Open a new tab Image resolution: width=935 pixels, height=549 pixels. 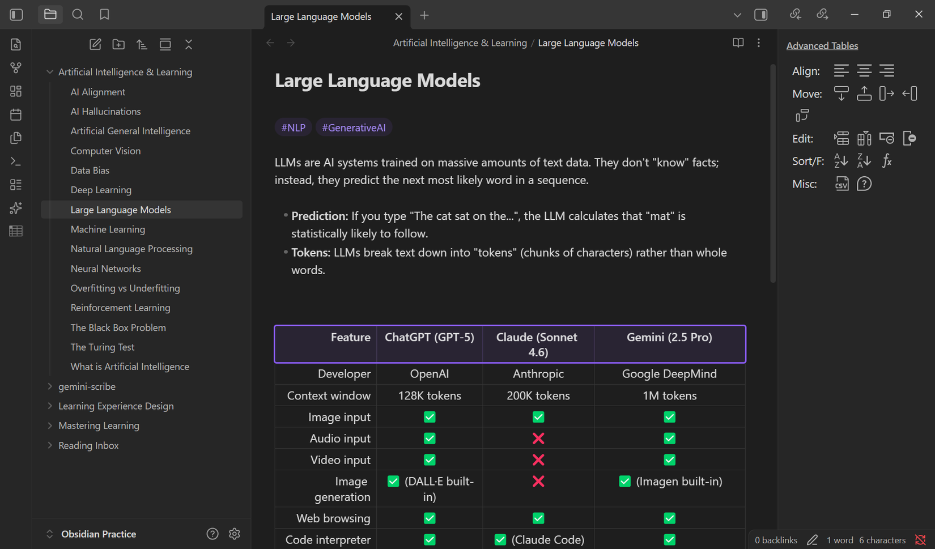[424, 15]
